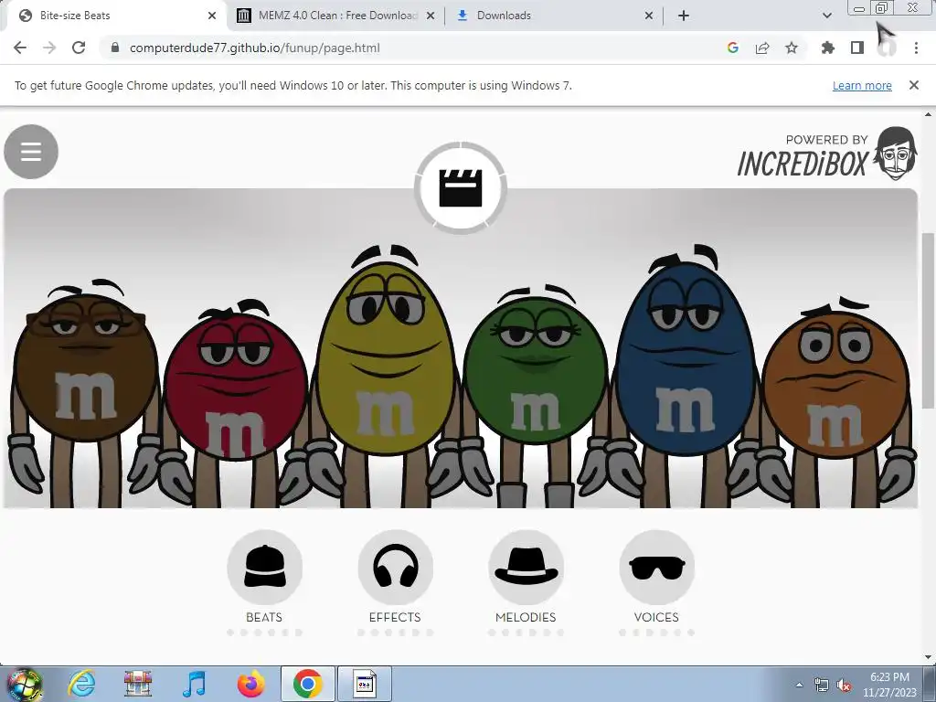The width and height of the screenshot is (936, 702).
Task: Click the BEATS label
Action: pos(264,617)
